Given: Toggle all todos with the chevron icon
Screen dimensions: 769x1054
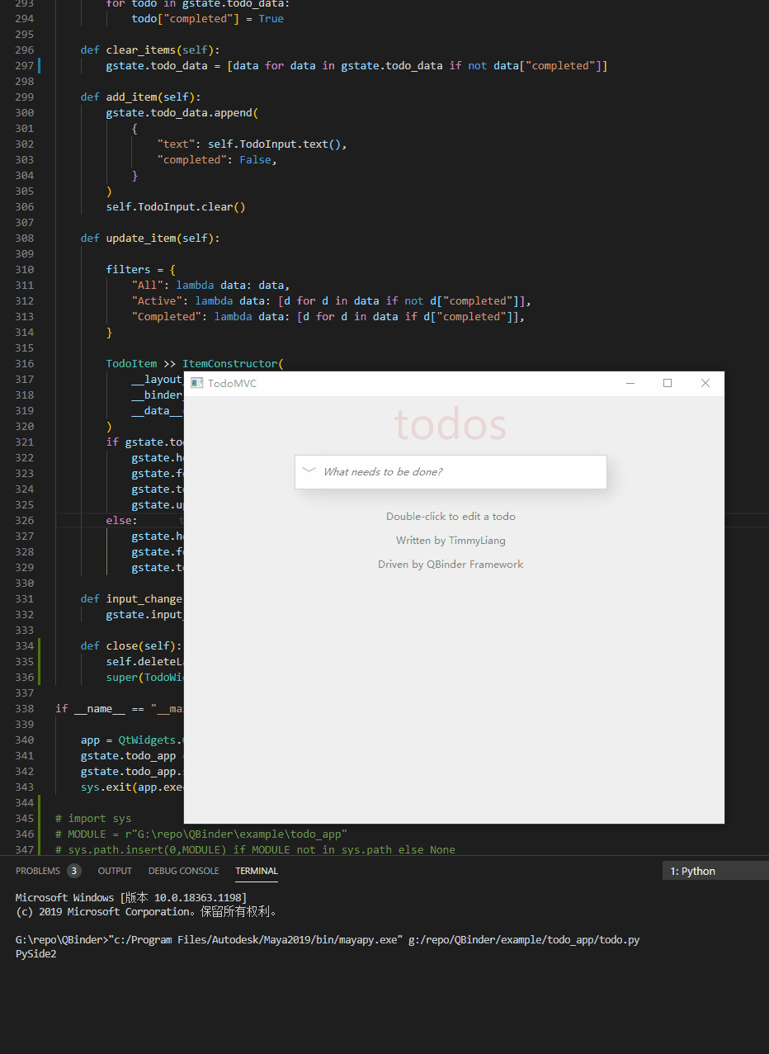Looking at the screenshot, I should pyautogui.click(x=309, y=470).
